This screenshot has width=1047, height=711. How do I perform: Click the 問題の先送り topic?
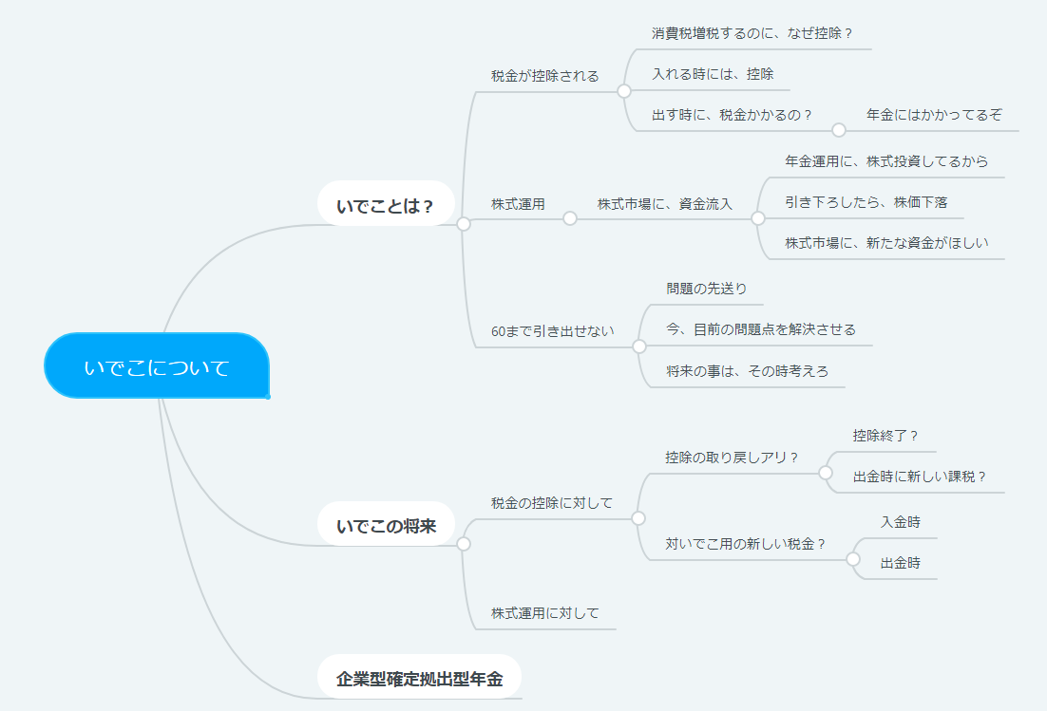pos(707,288)
